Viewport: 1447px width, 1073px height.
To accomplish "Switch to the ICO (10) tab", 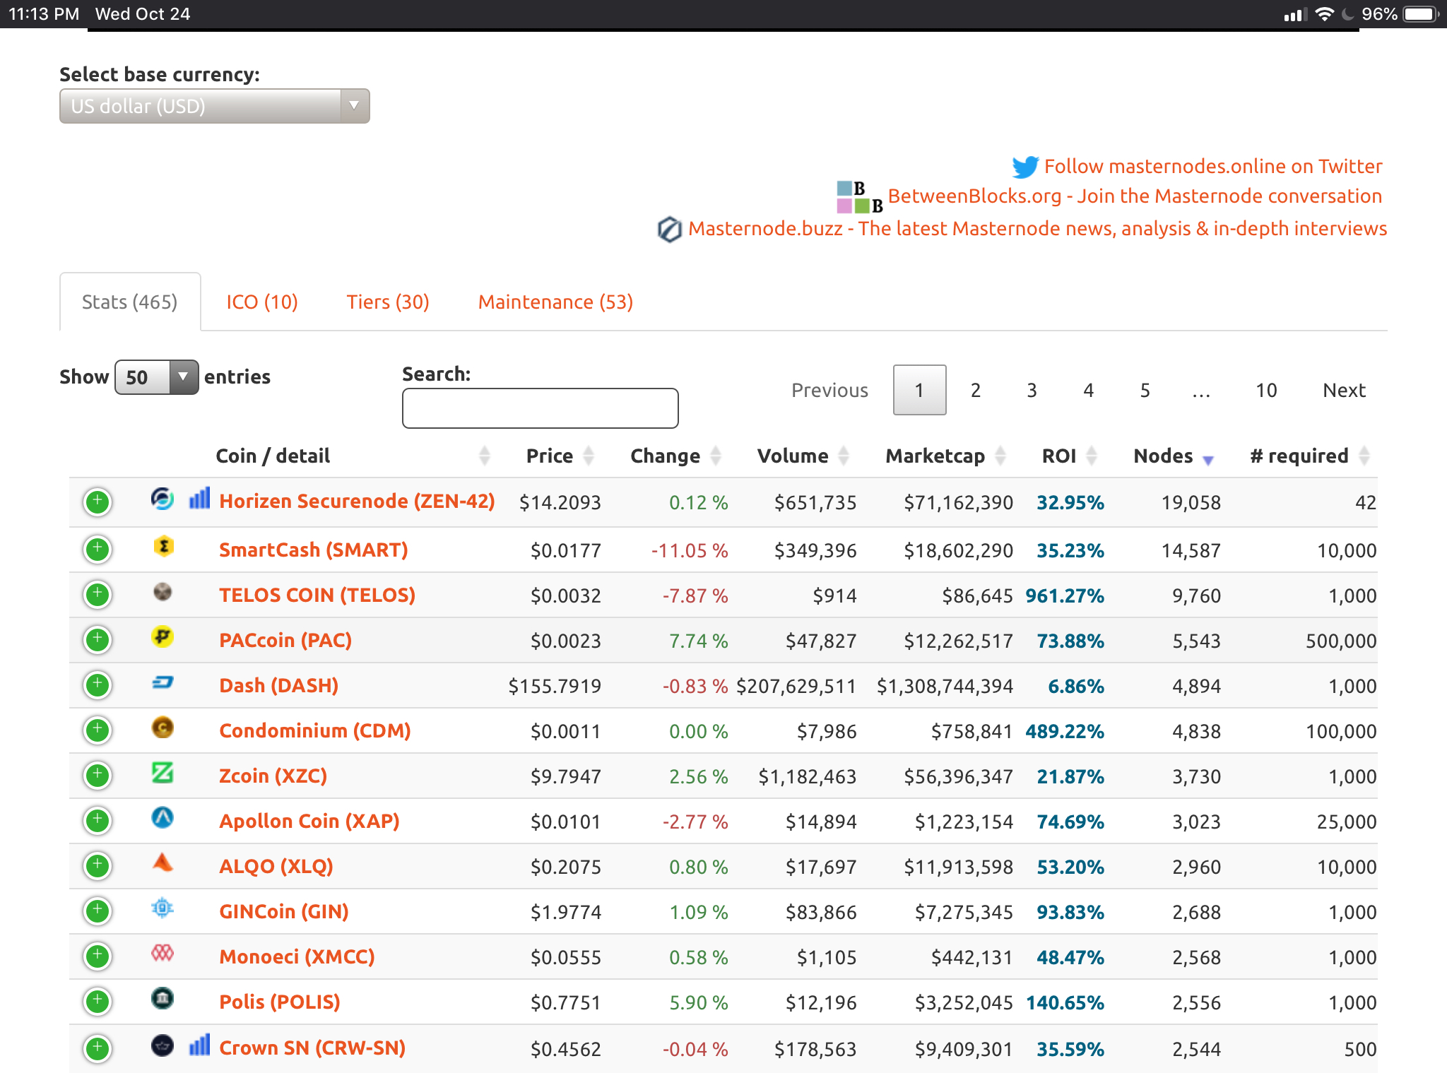I will coord(262,302).
